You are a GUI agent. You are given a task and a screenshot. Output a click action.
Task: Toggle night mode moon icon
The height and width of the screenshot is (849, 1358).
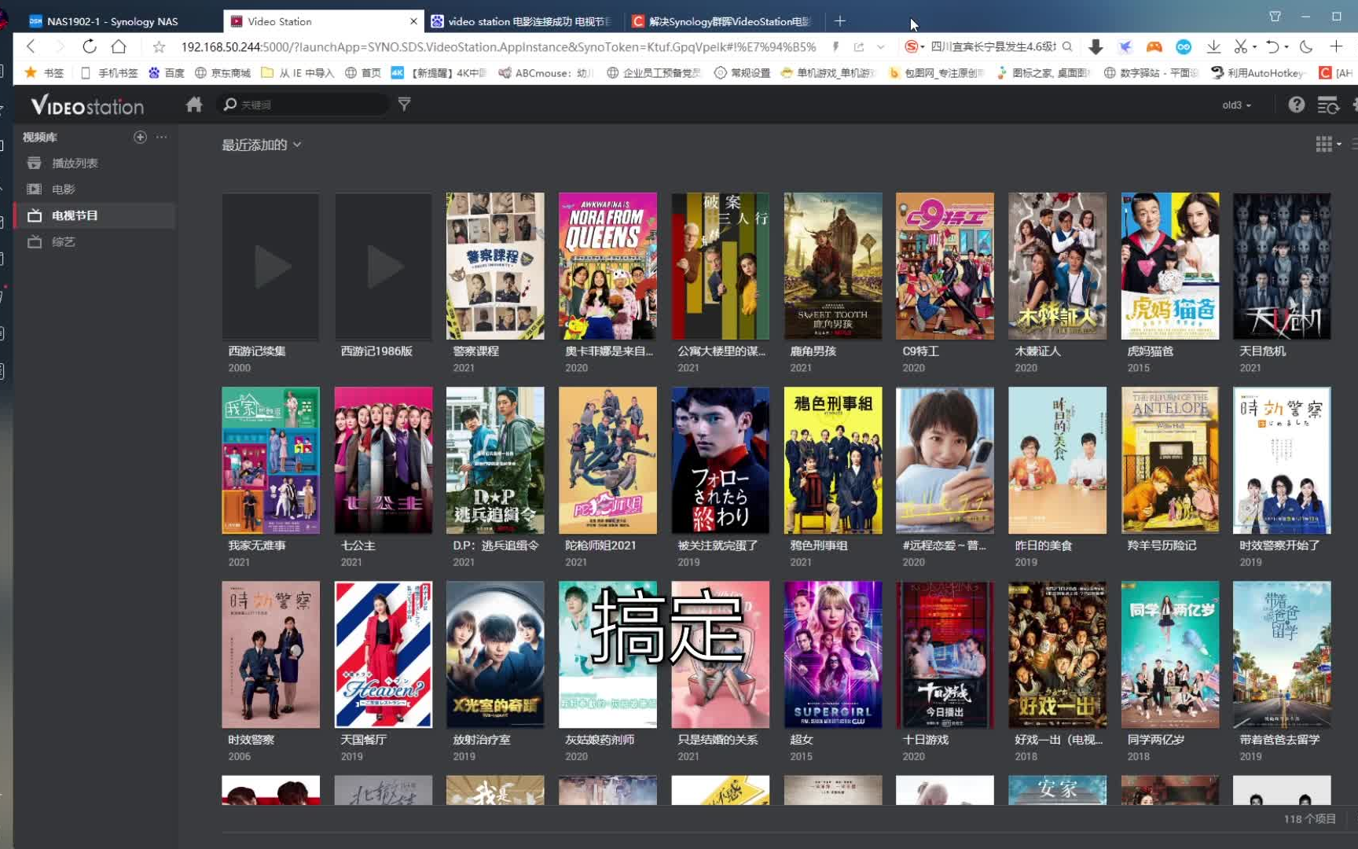[1306, 46]
